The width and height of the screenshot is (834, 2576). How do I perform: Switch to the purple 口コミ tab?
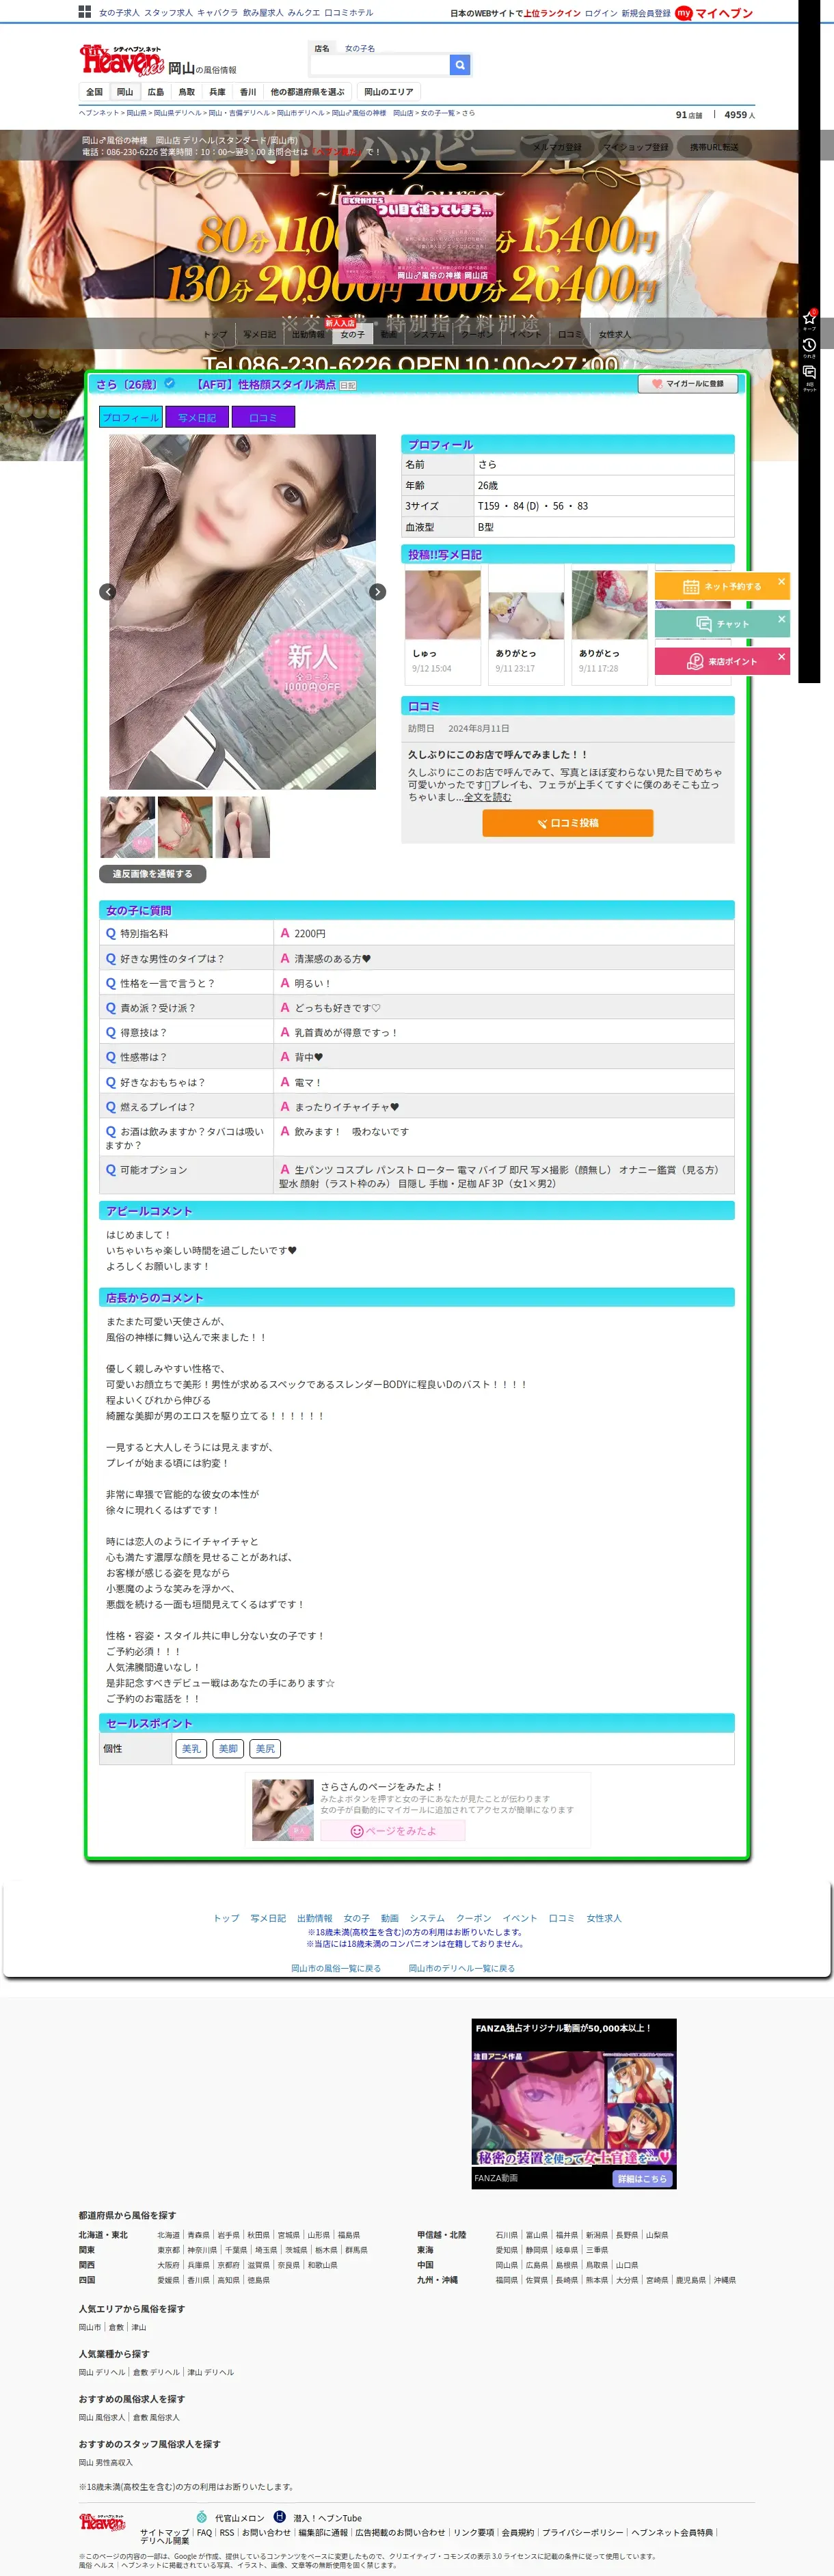coord(263,417)
